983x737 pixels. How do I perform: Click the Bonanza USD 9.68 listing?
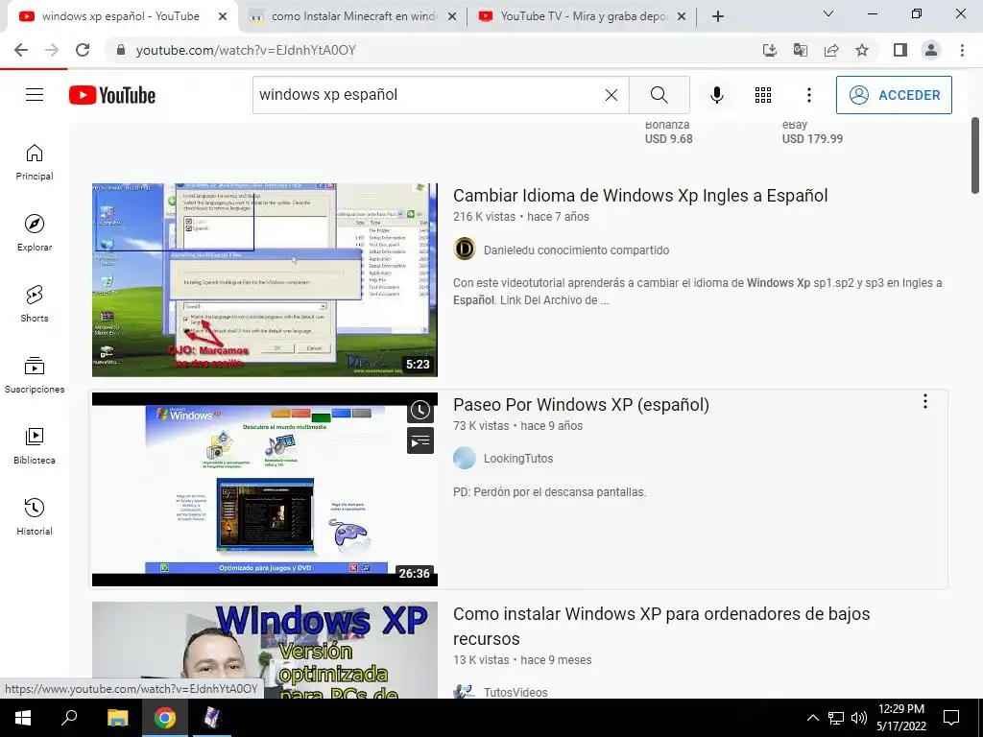click(x=668, y=132)
